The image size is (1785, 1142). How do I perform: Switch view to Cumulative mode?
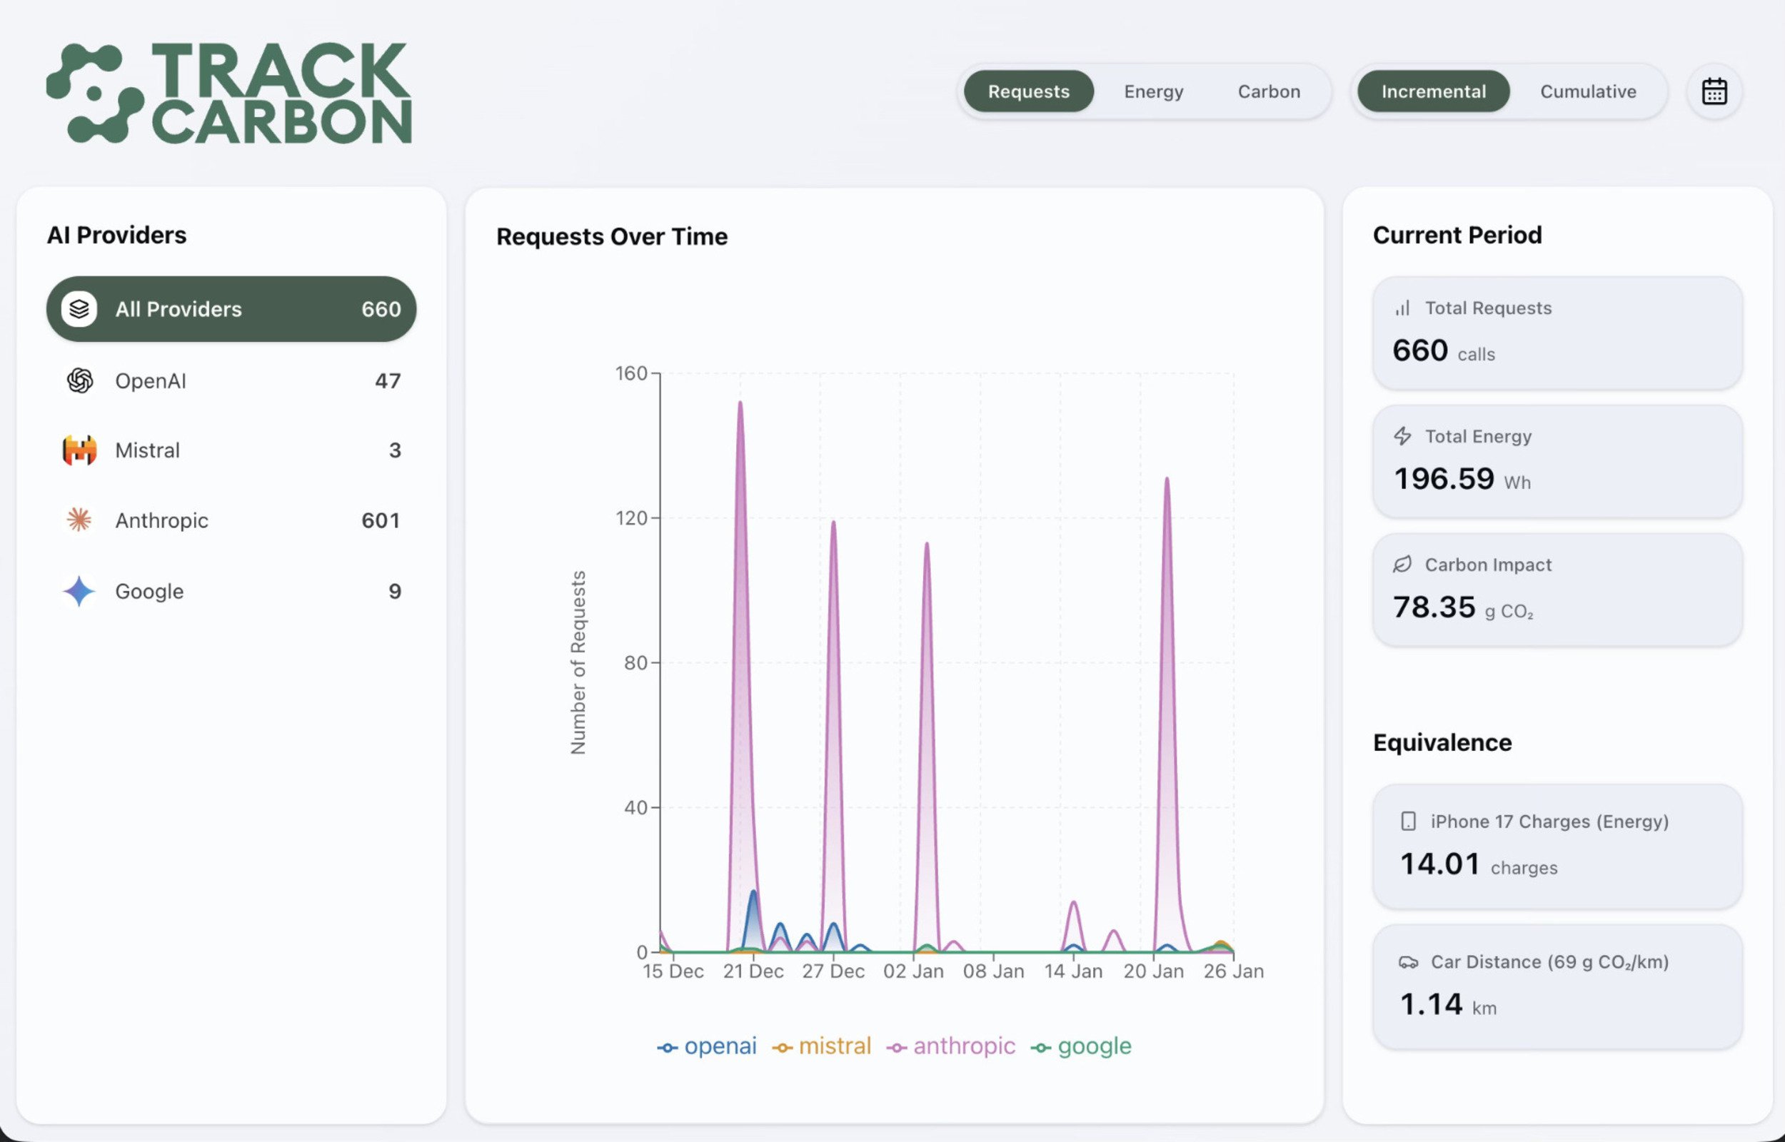tap(1588, 91)
